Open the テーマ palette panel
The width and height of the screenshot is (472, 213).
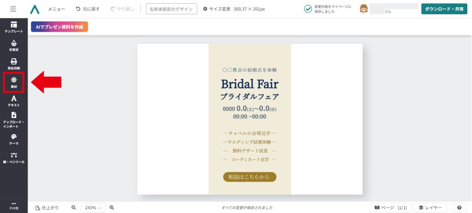pos(14,140)
